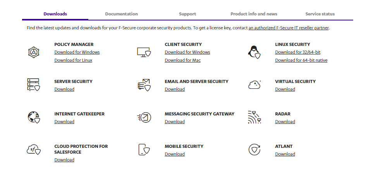The width and height of the screenshot is (371, 171).
Task: Click the Virtual Security cloud icon
Action: coord(254,84)
